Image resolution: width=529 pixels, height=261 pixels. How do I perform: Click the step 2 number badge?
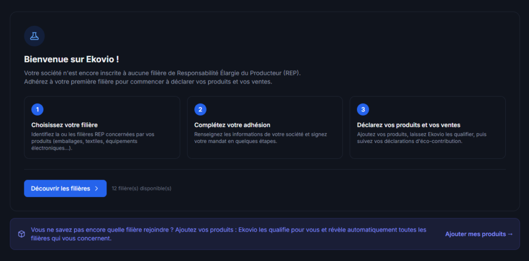click(200, 109)
